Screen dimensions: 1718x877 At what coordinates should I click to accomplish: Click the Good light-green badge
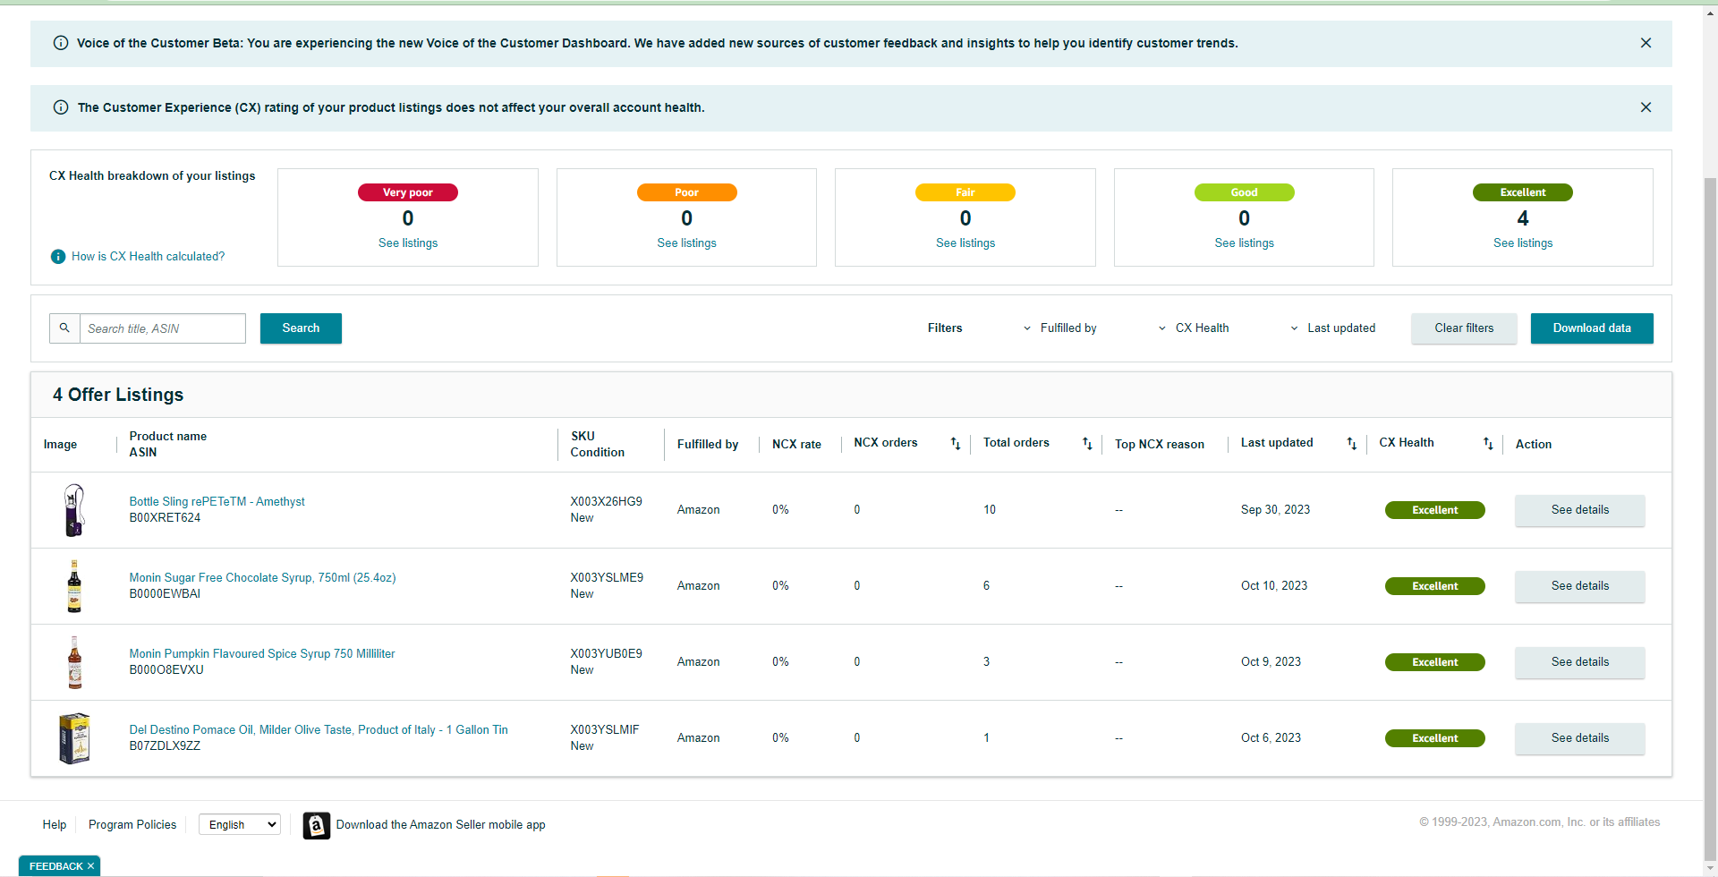(1244, 192)
